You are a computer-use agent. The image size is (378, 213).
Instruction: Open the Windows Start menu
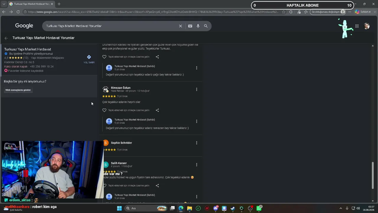(x=119, y=208)
